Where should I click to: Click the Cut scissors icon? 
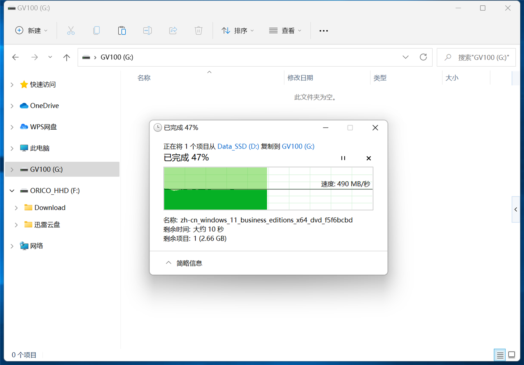coord(71,31)
